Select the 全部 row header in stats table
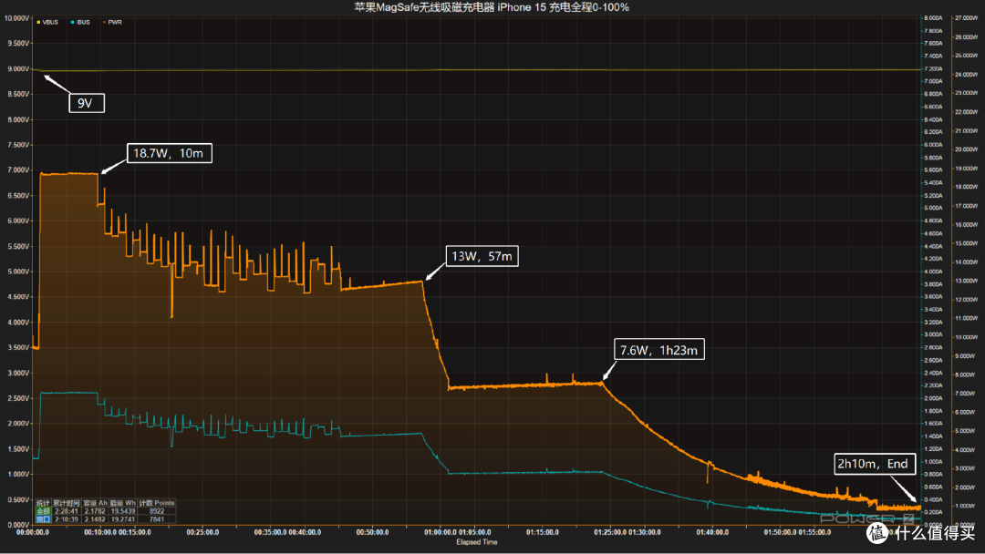Viewport: 985px width, 554px height. point(44,511)
